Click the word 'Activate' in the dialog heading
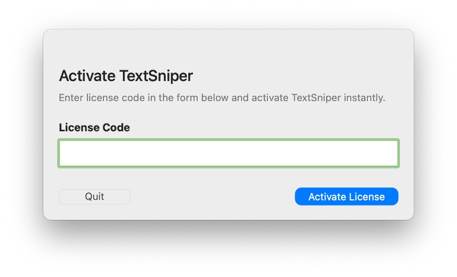This screenshot has width=457, height=277. point(87,76)
